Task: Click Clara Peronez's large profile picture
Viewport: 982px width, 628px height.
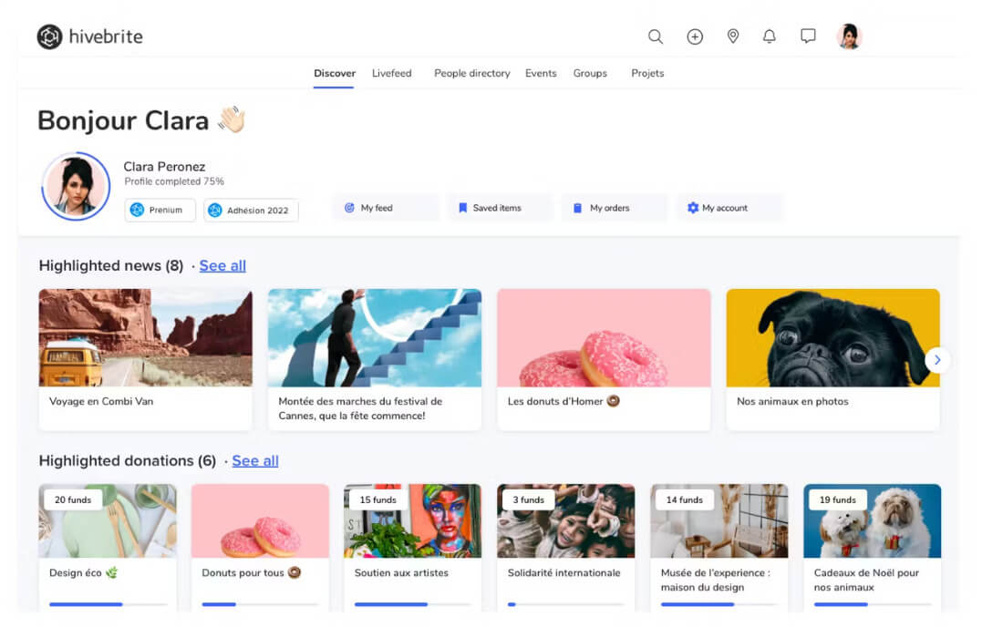Action: (76, 186)
